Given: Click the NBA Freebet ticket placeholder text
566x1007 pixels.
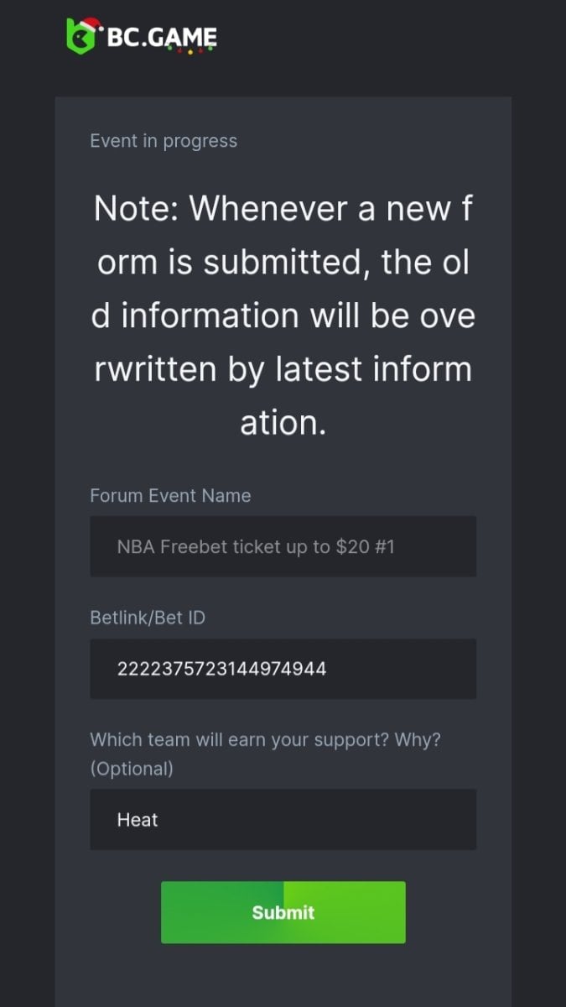Looking at the screenshot, I should click(256, 547).
